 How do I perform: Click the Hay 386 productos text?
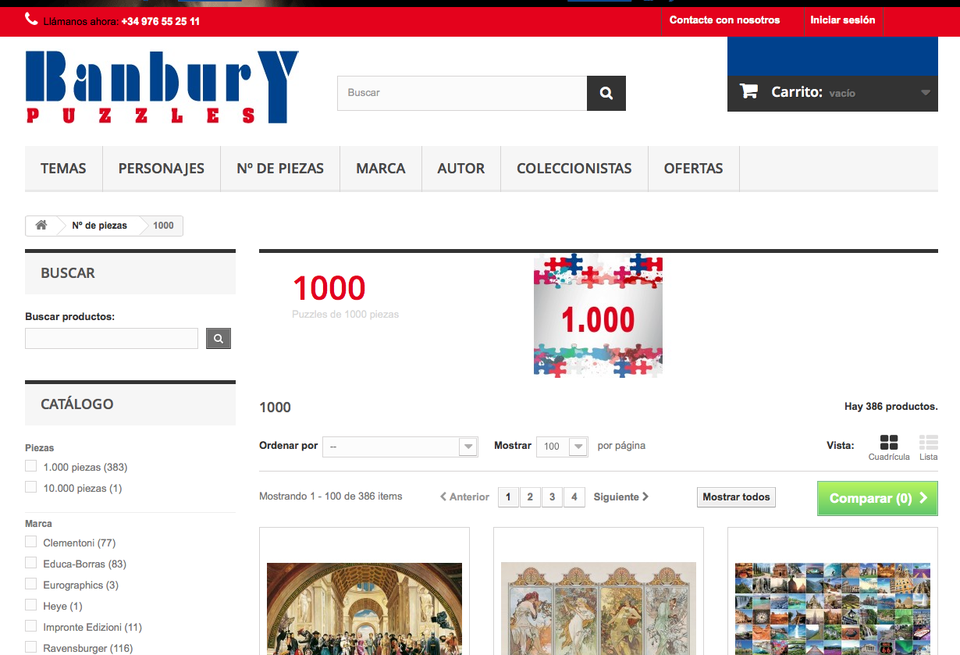[x=891, y=407]
